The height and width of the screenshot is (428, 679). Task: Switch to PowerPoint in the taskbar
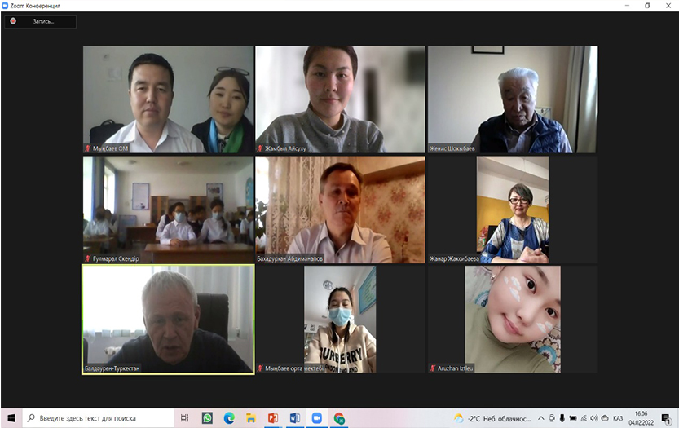click(x=273, y=418)
